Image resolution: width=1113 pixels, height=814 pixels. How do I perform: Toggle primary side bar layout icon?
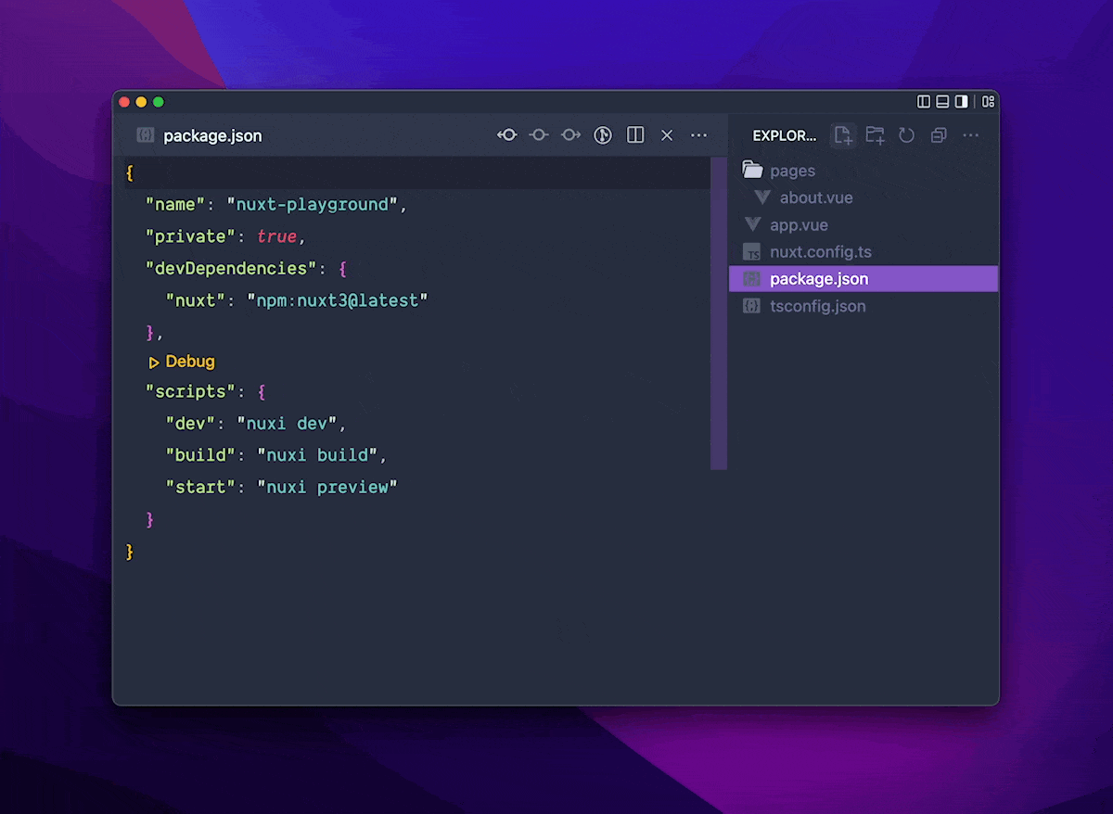tap(924, 102)
